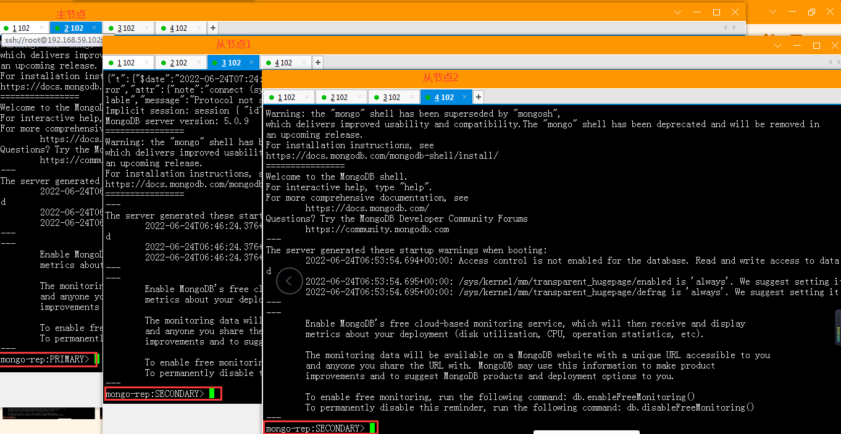The height and width of the screenshot is (434, 841).
Task: Click tab scroll-left arrow in PRIMARY window
Action: [x=726, y=28]
